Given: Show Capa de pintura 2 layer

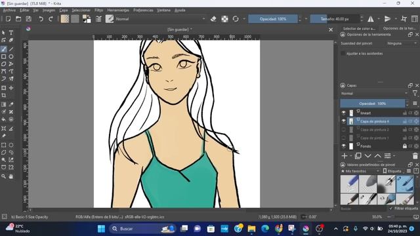Looking at the screenshot, I should tap(344, 130).
